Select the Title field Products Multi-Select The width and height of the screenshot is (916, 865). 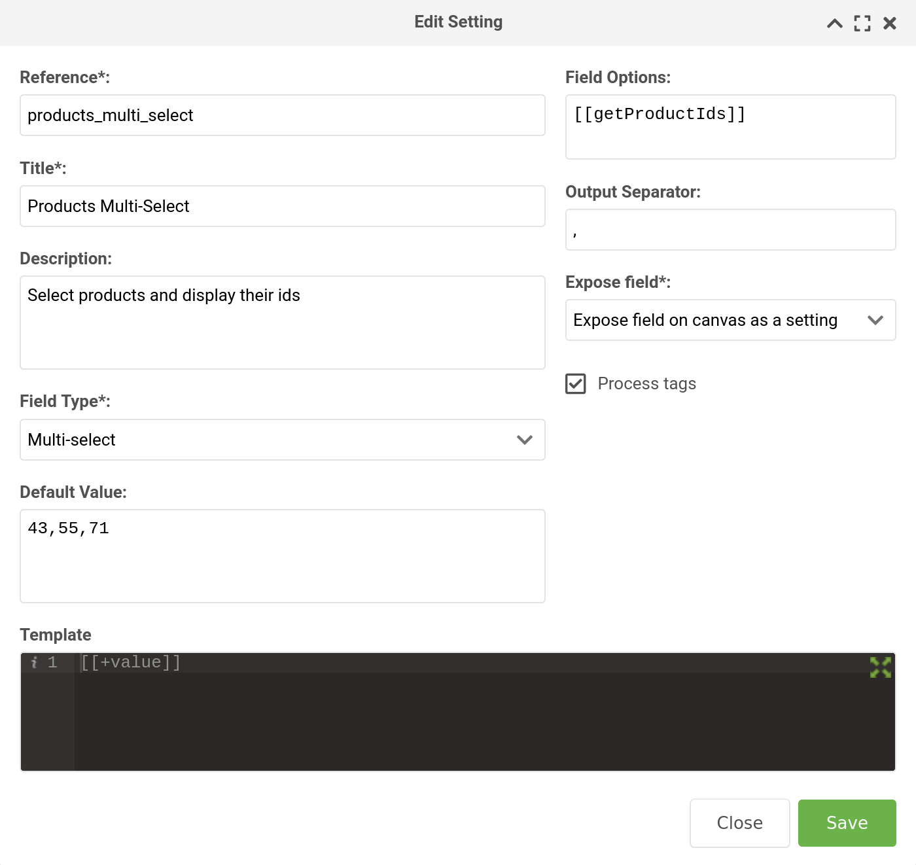(x=282, y=206)
